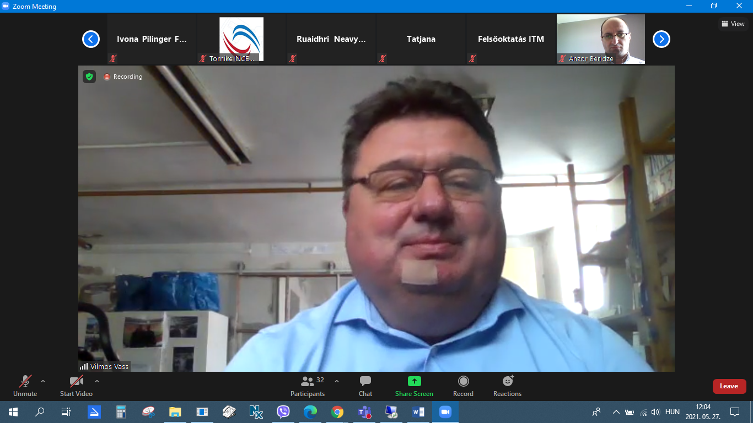Expand audio options arrow beside Unmute
753x423 pixels.
click(43, 381)
